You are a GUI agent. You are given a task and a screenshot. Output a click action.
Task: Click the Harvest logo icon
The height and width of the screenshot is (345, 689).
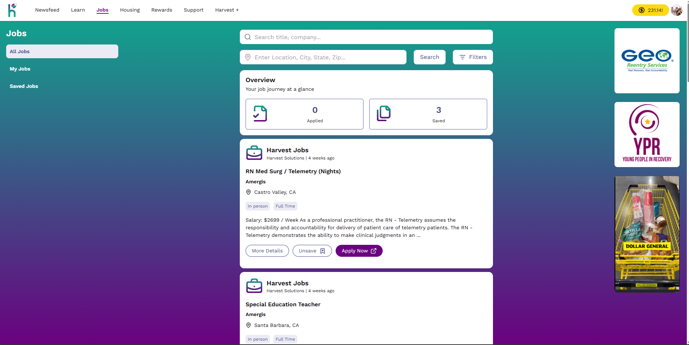pyautogui.click(x=12, y=10)
